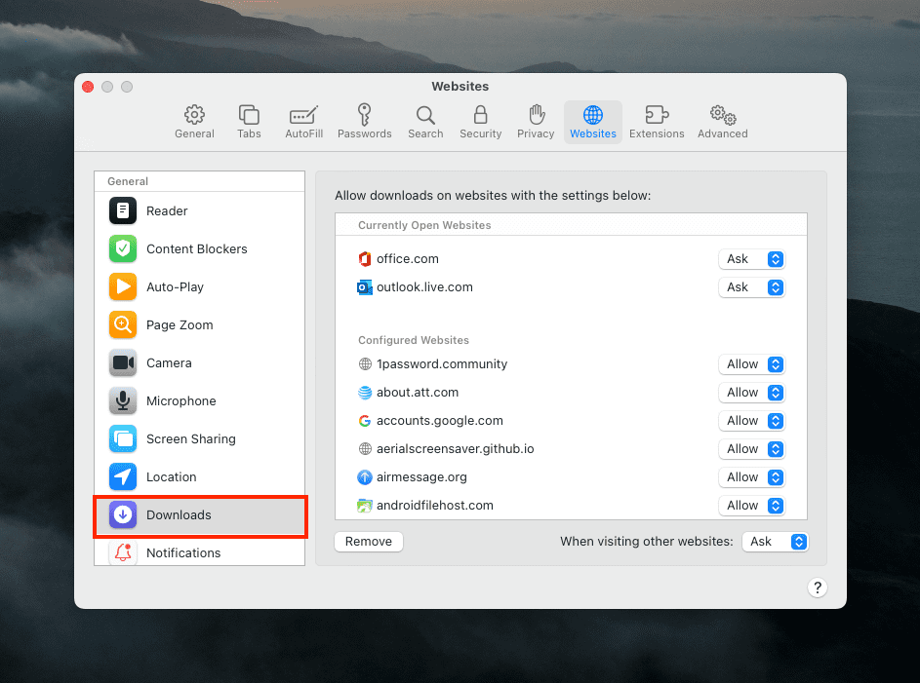Select the airmessage.org row
The width and height of the screenshot is (920, 683).
click(571, 476)
